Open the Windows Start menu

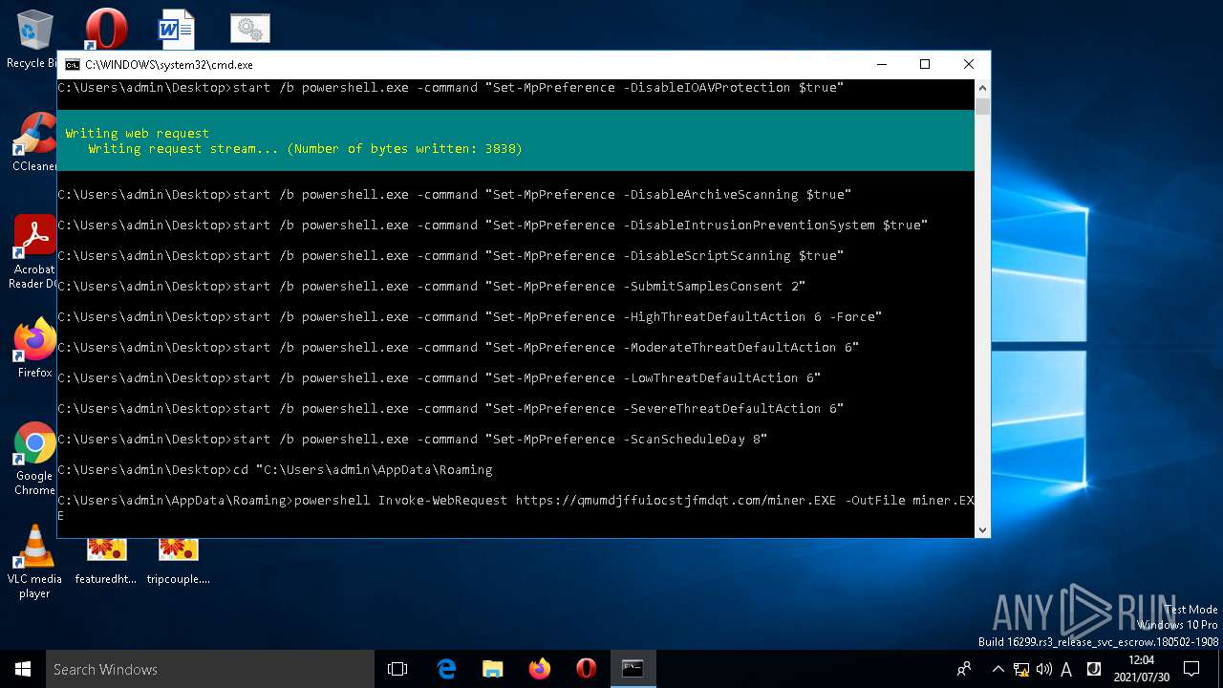[23, 669]
